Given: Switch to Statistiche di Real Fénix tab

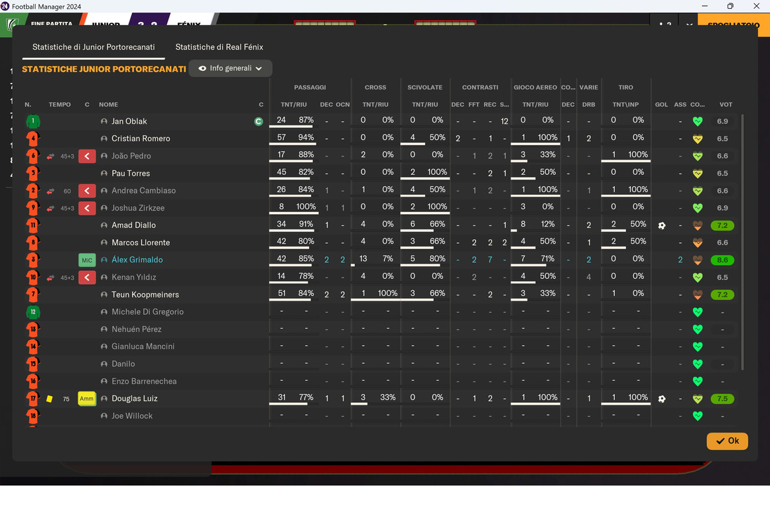Looking at the screenshot, I should [x=219, y=47].
